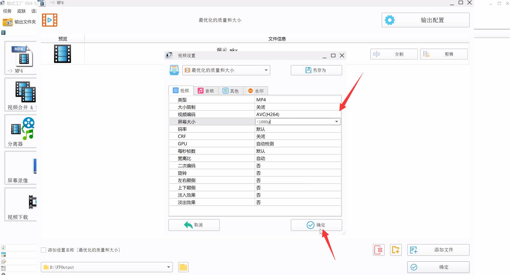Viewport: 510px width, 275px height.
Task: Open the 输出文件夹 output folder
Action: tap(19, 22)
